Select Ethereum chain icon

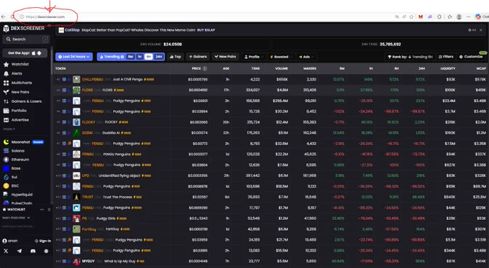pyautogui.click(x=6, y=160)
